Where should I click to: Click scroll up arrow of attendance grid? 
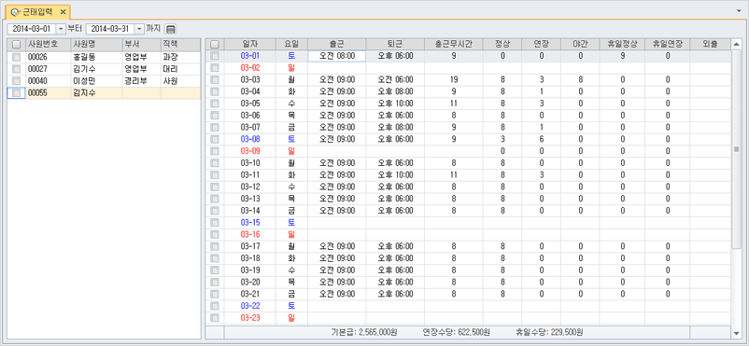click(736, 44)
